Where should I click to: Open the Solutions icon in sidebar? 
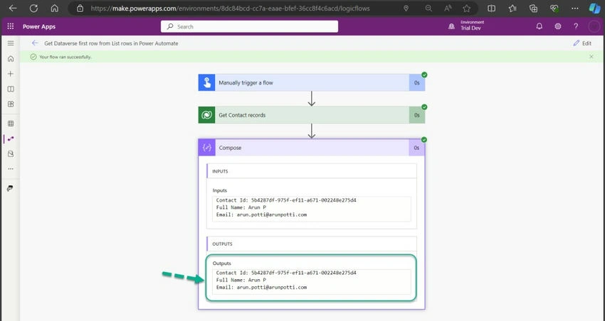11,153
